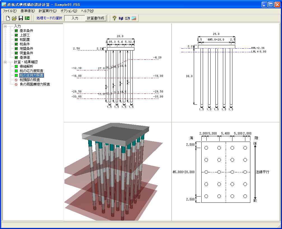
Task: Select 上部工 in the input tree
Action: [25, 35]
